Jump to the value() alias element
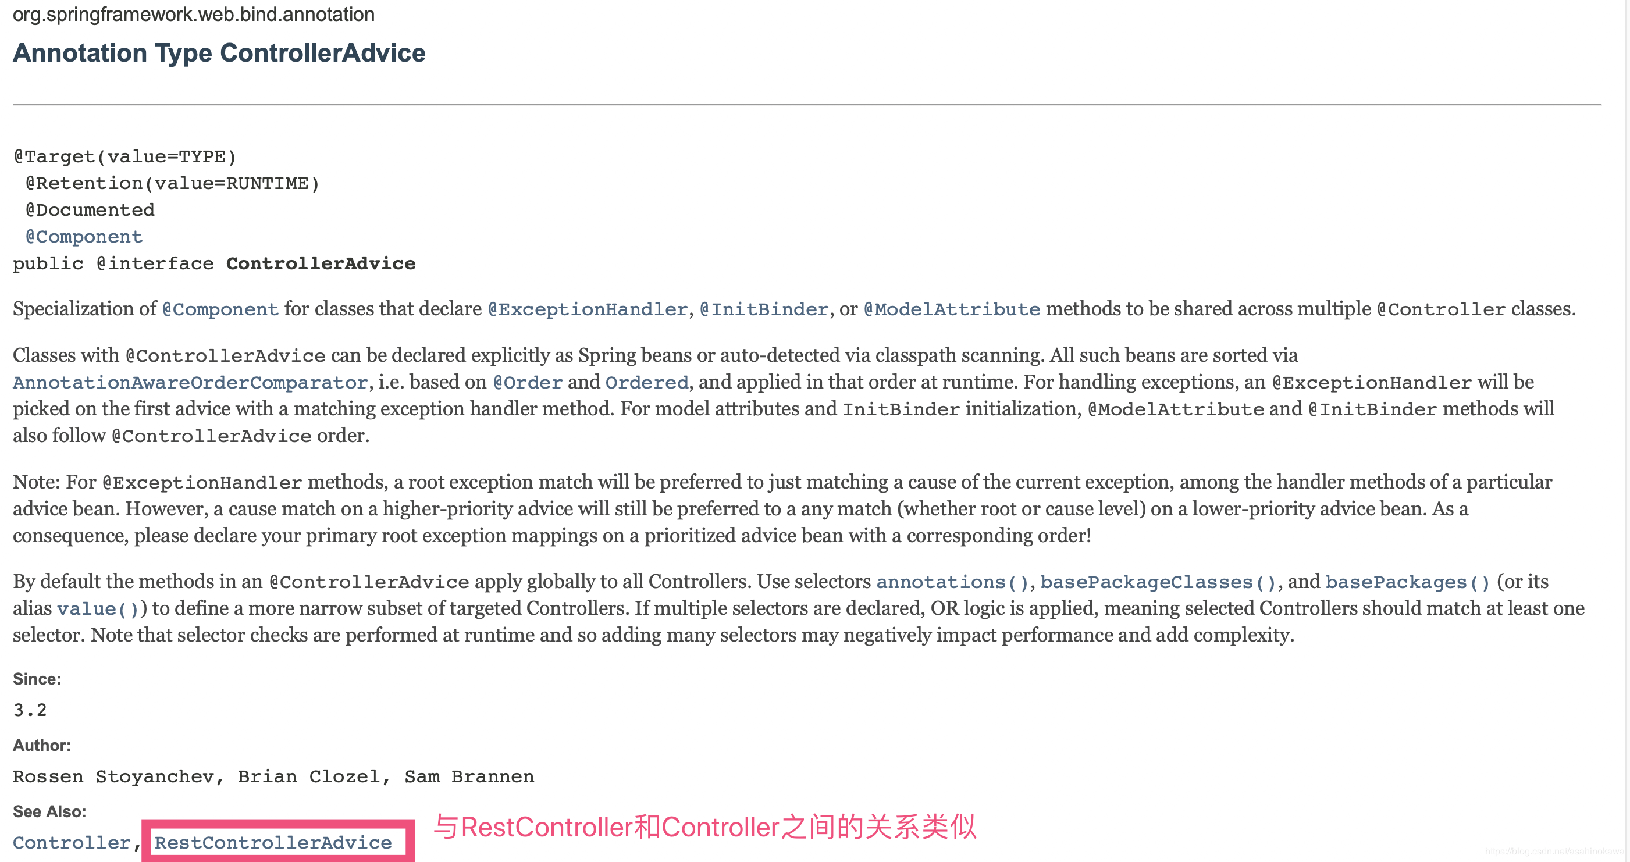This screenshot has height=862, width=1630. click(x=98, y=609)
